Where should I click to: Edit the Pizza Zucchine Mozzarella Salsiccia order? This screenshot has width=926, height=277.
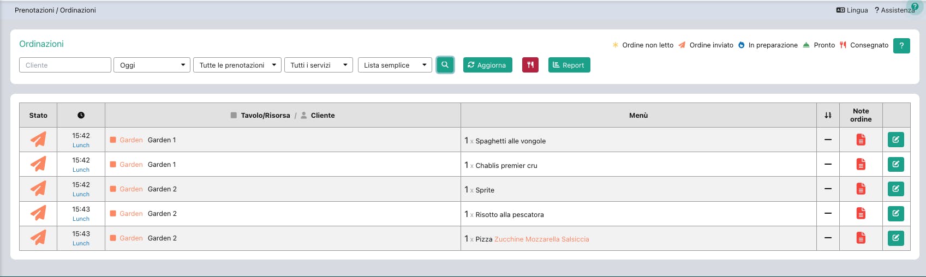(x=896, y=238)
